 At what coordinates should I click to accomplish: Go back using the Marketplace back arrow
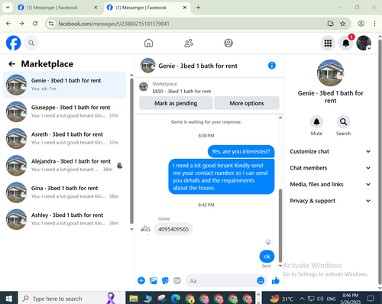tap(12, 64)
